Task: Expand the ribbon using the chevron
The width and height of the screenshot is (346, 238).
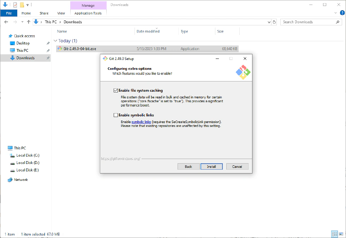Action: (336, 13)
